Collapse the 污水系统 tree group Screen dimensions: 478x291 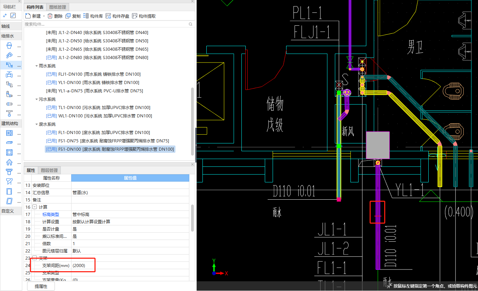point(36,99)
